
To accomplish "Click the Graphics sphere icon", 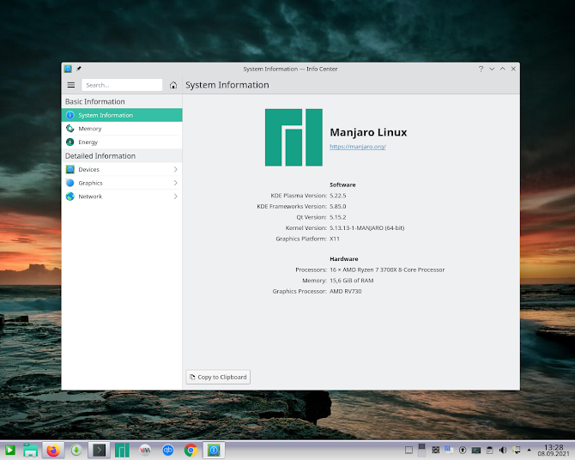I will point(70,183).
